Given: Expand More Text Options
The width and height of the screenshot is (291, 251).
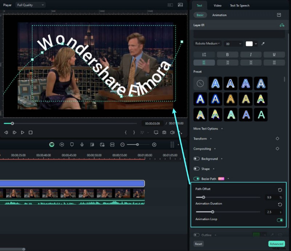Looking at the screenshot, I should coord(207,128).
